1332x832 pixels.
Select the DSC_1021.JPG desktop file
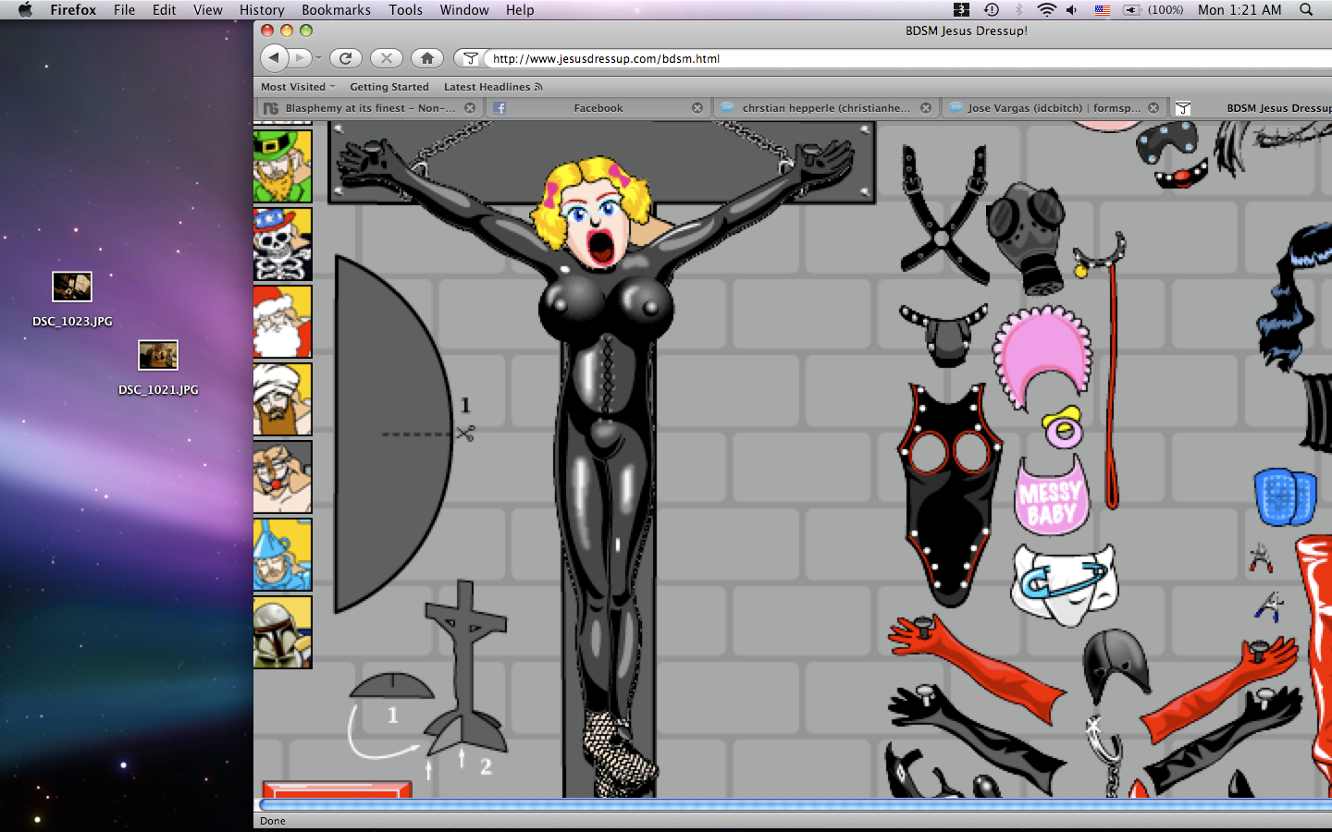click(158, 368)
